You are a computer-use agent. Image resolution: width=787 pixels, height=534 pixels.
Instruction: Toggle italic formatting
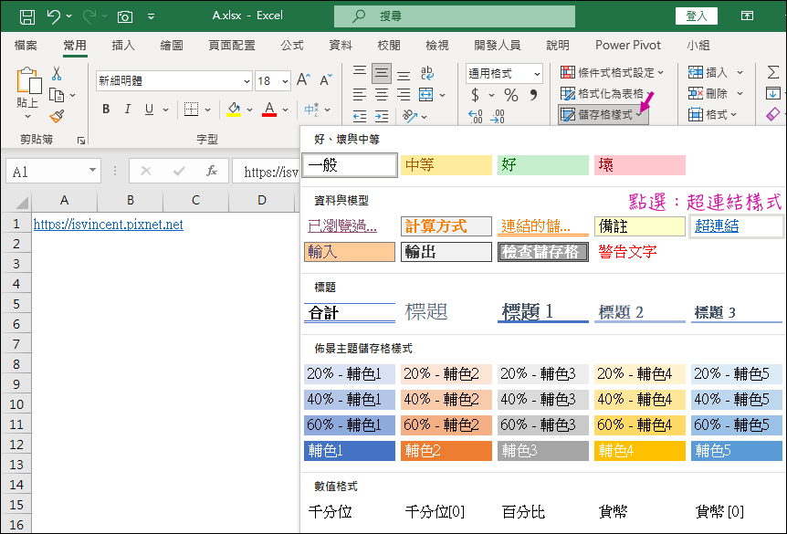tap(128, 110)
